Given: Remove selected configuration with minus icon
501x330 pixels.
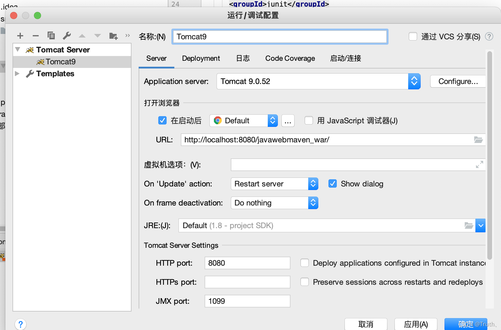Looking at the screenshot, I should tap(36, 36).
